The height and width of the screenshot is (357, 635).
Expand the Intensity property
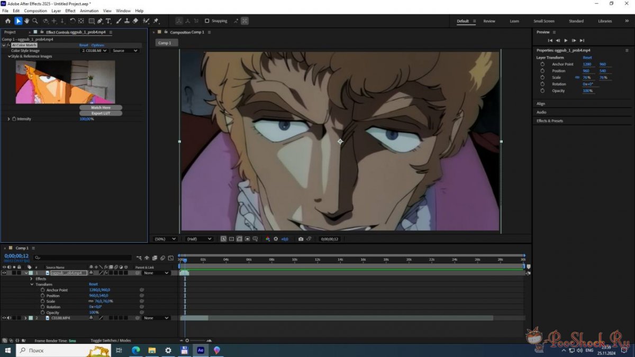8,119
